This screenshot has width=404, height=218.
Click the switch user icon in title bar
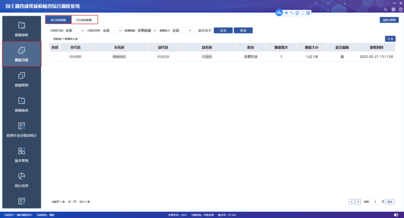[385, 9]
